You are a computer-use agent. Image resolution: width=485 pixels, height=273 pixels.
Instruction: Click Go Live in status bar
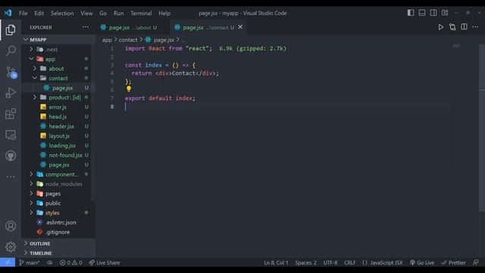point(422,262)
